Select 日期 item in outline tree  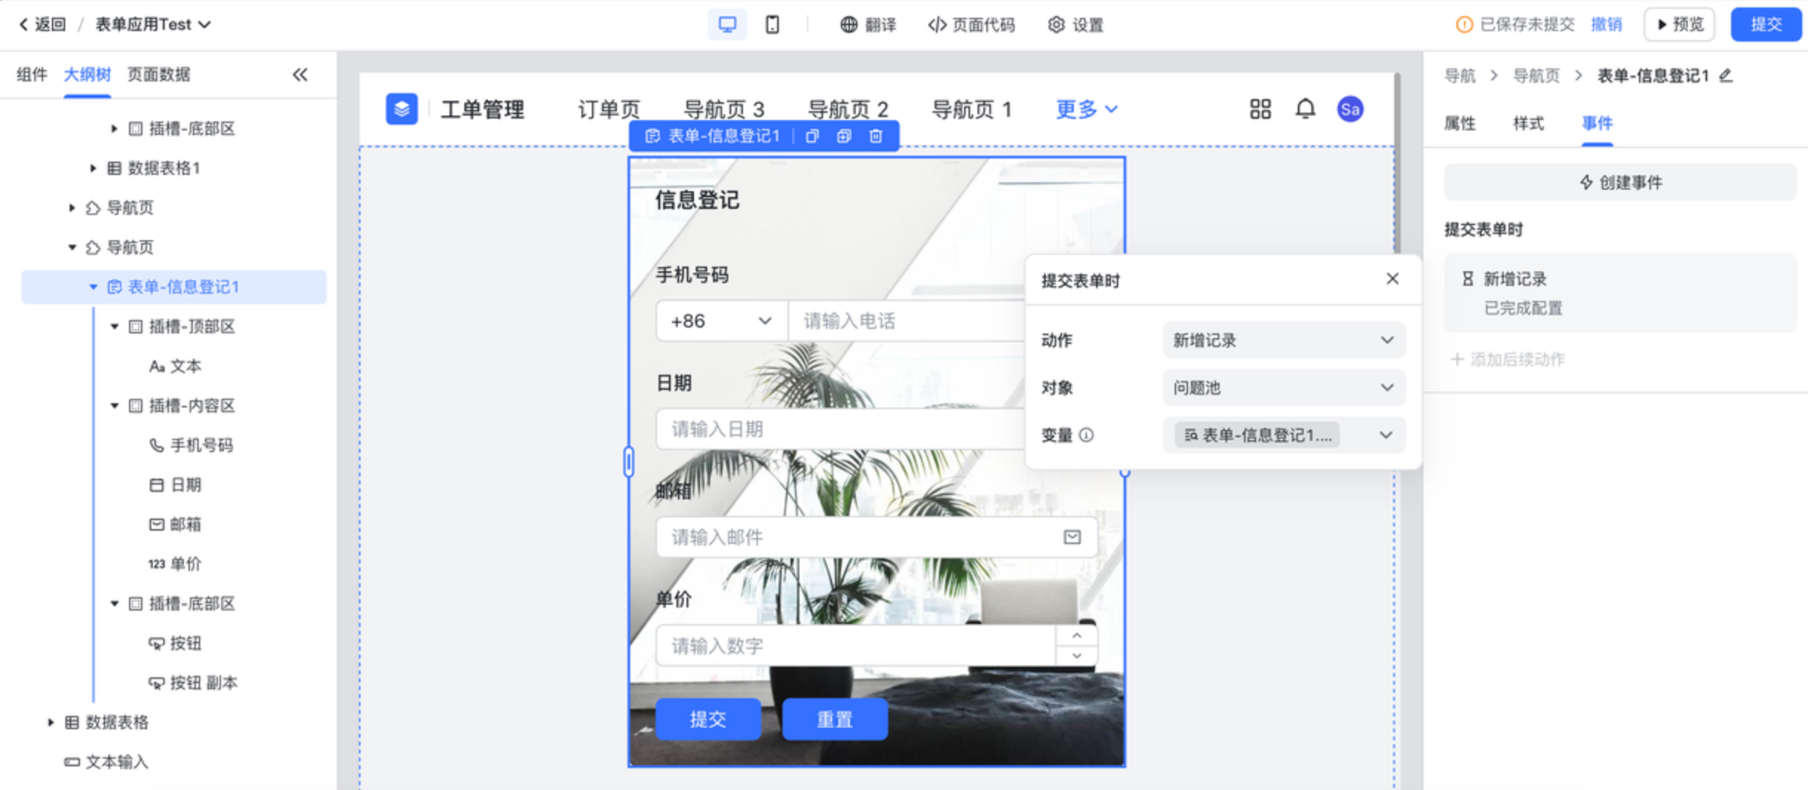[x=175, y=485]
